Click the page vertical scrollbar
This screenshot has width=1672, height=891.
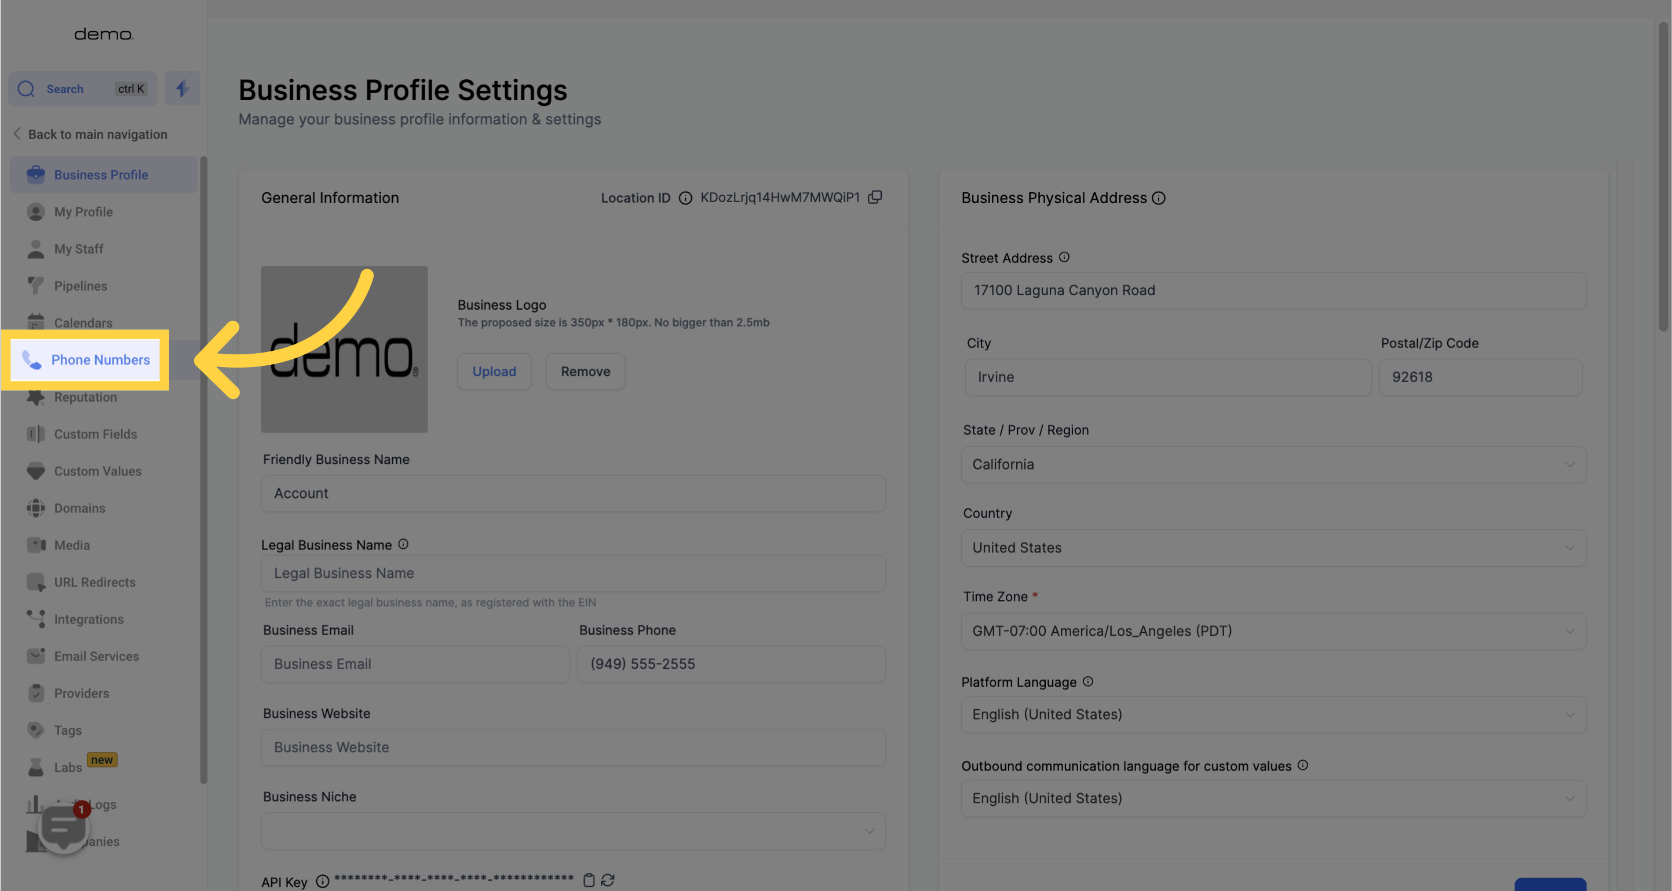tap(1663, 177)
